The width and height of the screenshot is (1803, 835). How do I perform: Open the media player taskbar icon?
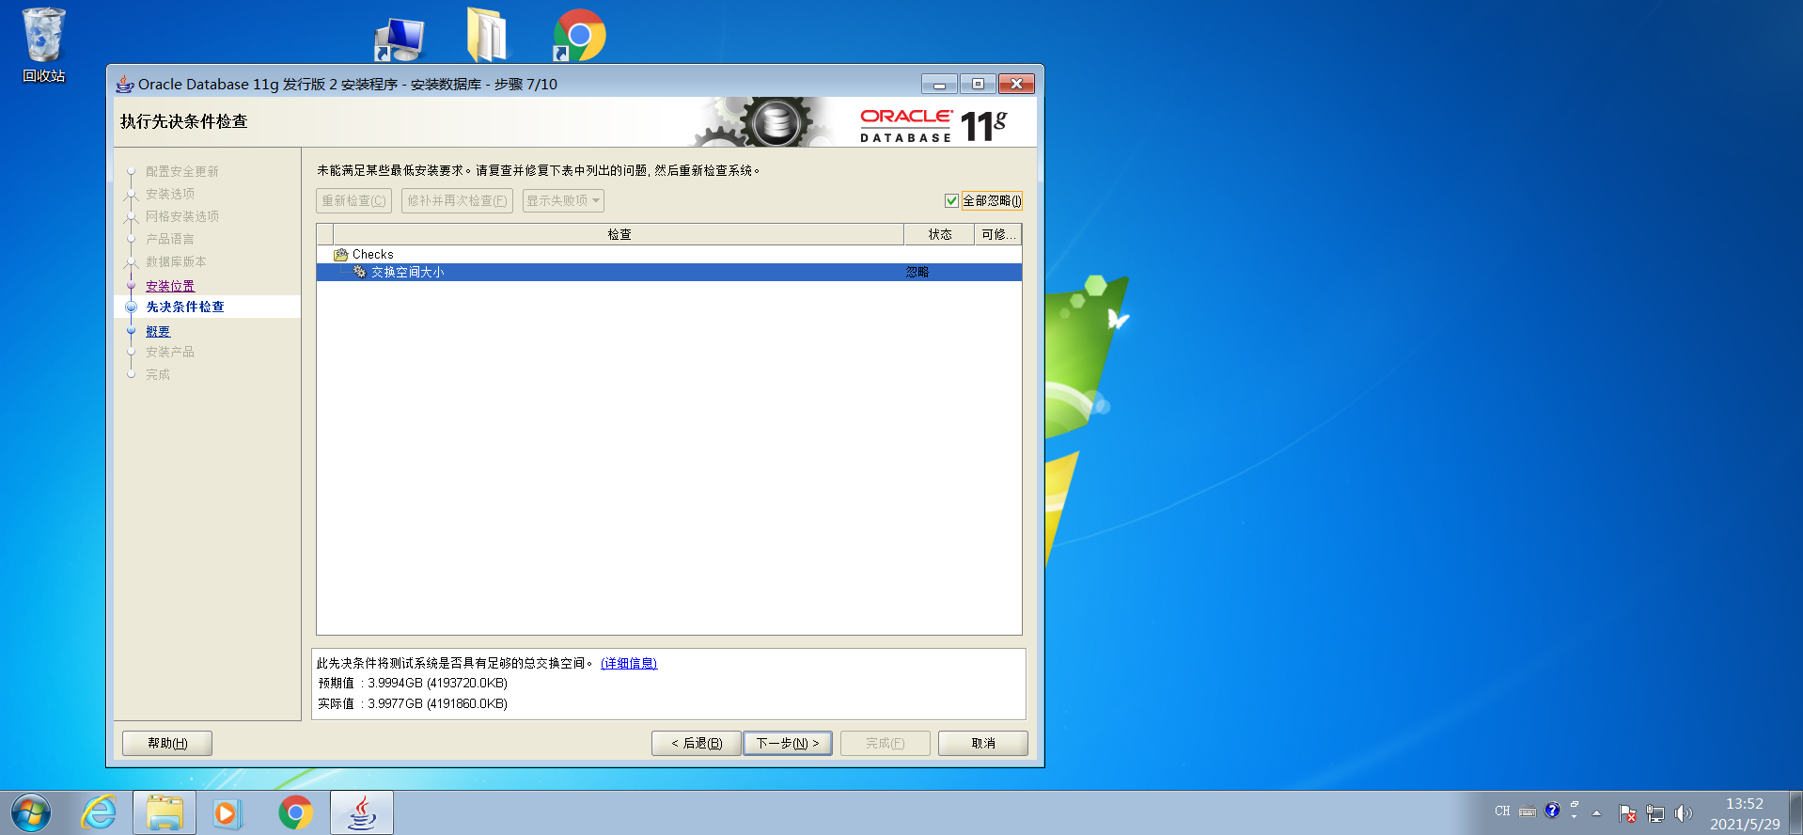click(227, 812)
